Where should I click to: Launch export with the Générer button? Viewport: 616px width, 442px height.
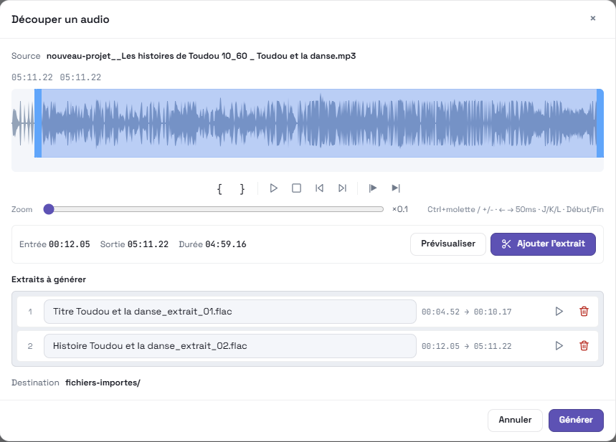(x=576, y=421)
